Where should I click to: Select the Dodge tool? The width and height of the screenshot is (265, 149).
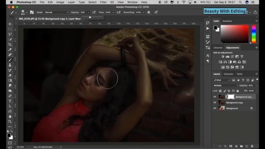tap(10, 91)
